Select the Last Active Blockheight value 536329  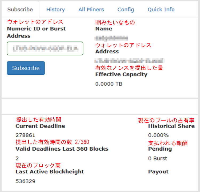pyautogui.click(x=25, y=181)
